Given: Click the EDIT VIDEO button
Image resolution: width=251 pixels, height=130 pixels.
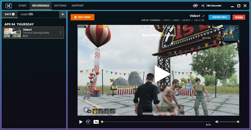Looking at the screenshot, I should (82, 17).
